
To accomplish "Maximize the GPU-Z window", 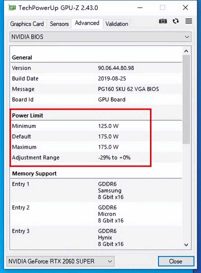I will [x=162, y=8].
